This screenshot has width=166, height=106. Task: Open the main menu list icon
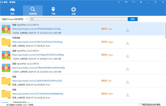coord(141,2)
